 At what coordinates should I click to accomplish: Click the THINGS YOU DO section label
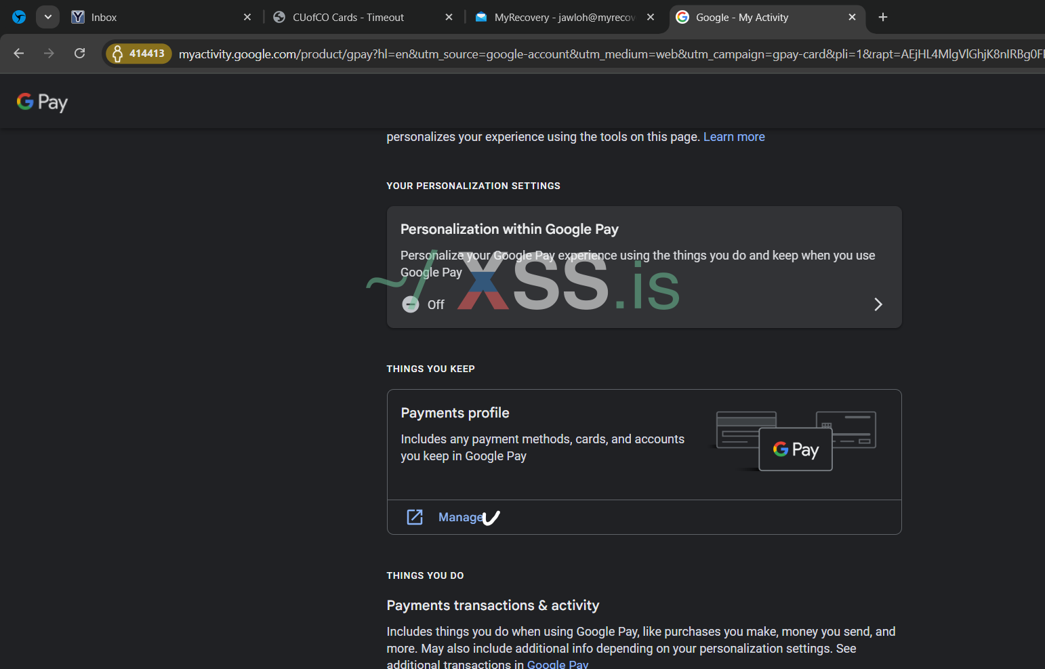[x=425, y=575]
